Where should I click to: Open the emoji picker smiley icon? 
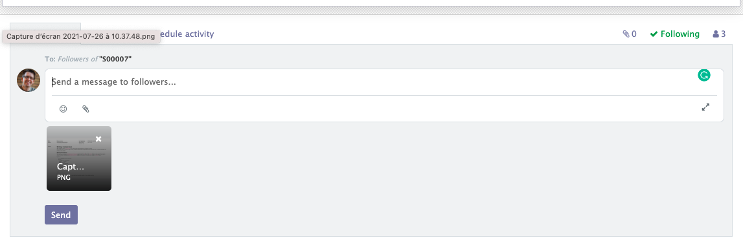pyautogui.click(x=63, y=109)
